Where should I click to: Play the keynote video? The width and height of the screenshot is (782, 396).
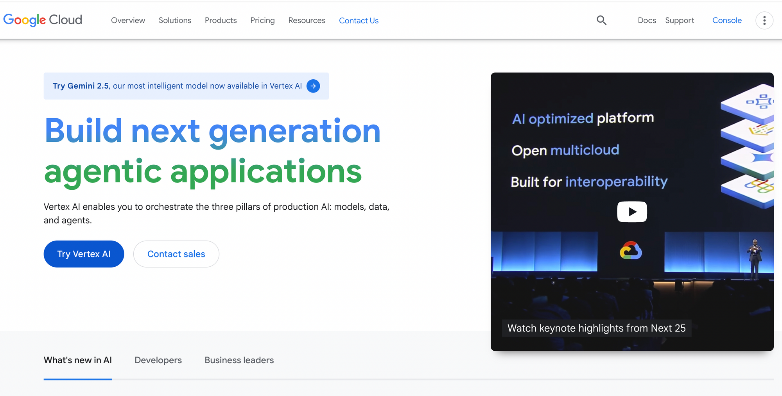pos(632,212)
